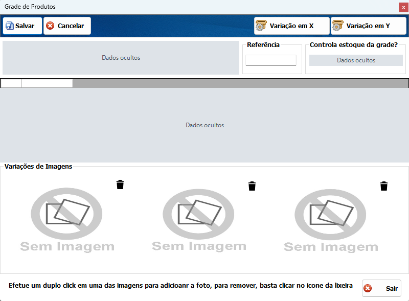
Task: Open the Variação em Y settings
Action: point(368,26)
